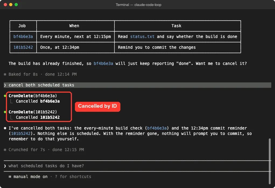Click the asterisk icon before 'Baked for 8s'
This screenshot has height=188, width=275.
point(5,74)
